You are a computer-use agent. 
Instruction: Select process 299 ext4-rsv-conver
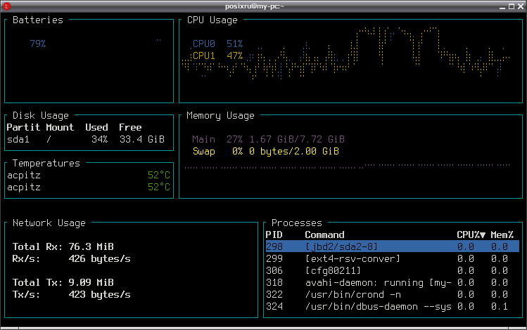click(392, 258)
